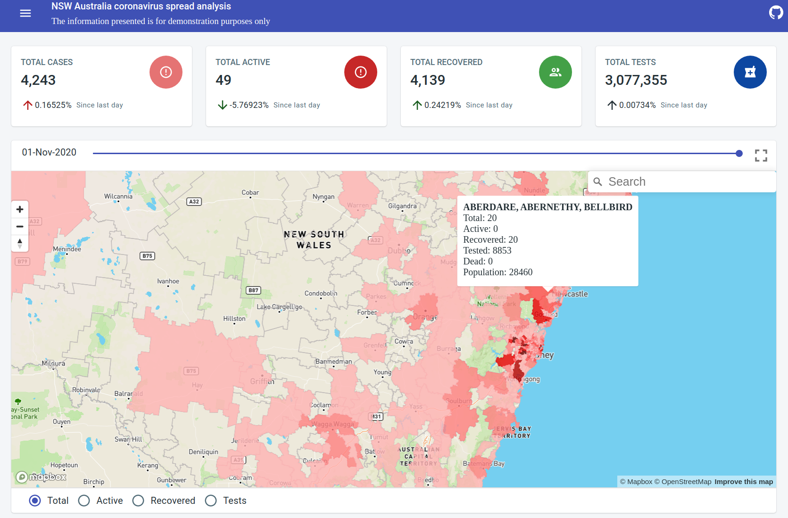
Task: Zoom out on the map
Action: (x=20, y=226)
